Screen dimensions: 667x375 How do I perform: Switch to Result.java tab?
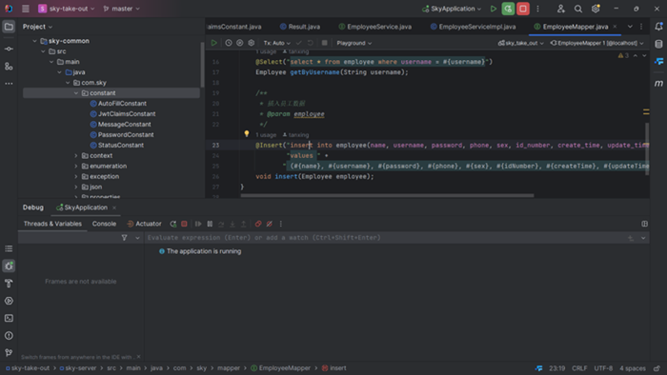(300, 27)
